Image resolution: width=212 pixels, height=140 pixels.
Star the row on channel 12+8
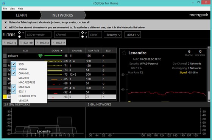[x=5, y=75]
